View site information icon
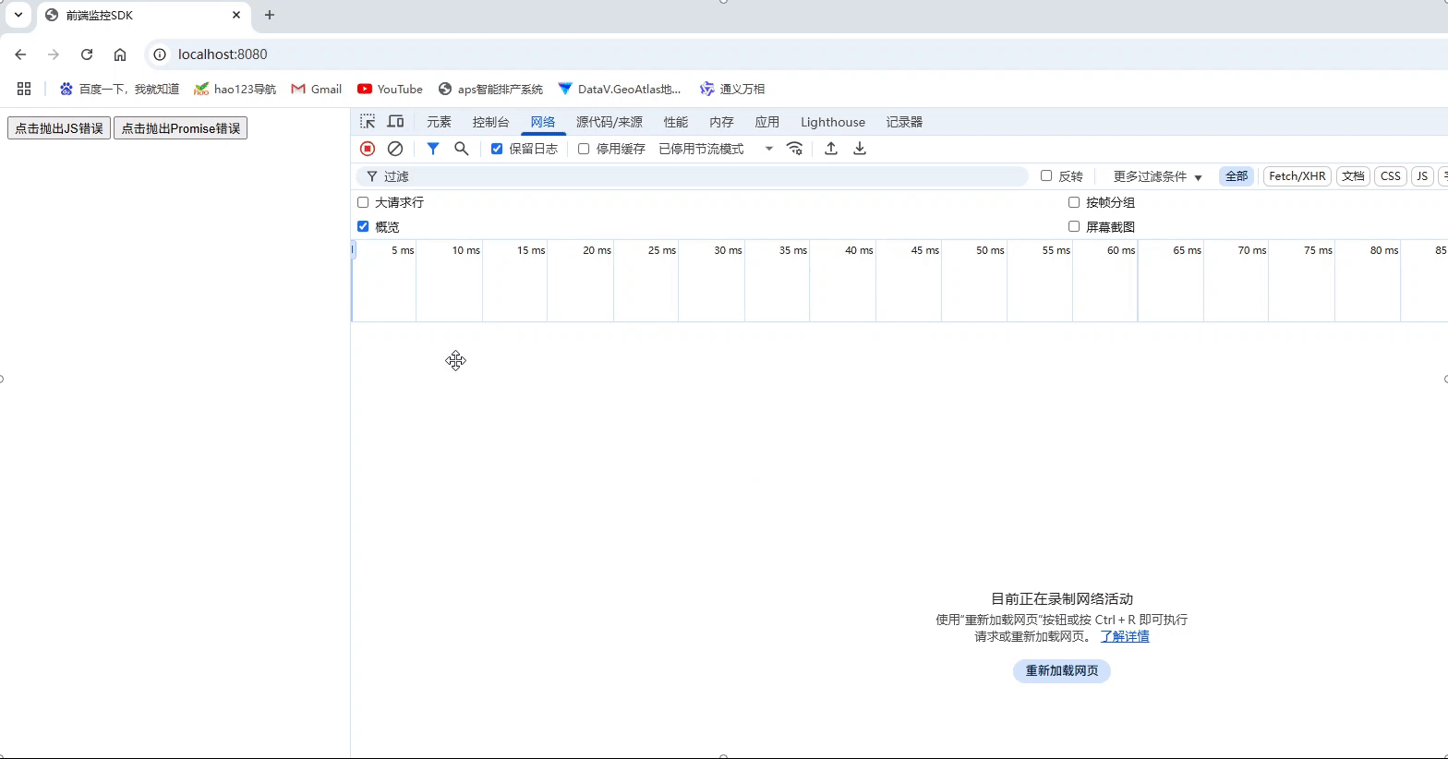Screen dimensions: 1448x759 pos(160,54)
